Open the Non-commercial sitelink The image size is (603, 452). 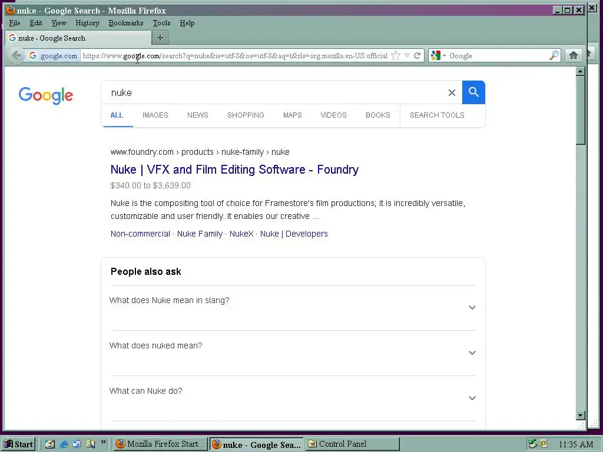pyautogui.click(x=140, y=234)
